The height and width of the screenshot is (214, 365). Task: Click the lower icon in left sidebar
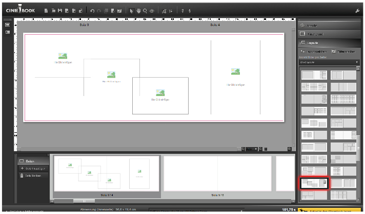tap(8, 32)
